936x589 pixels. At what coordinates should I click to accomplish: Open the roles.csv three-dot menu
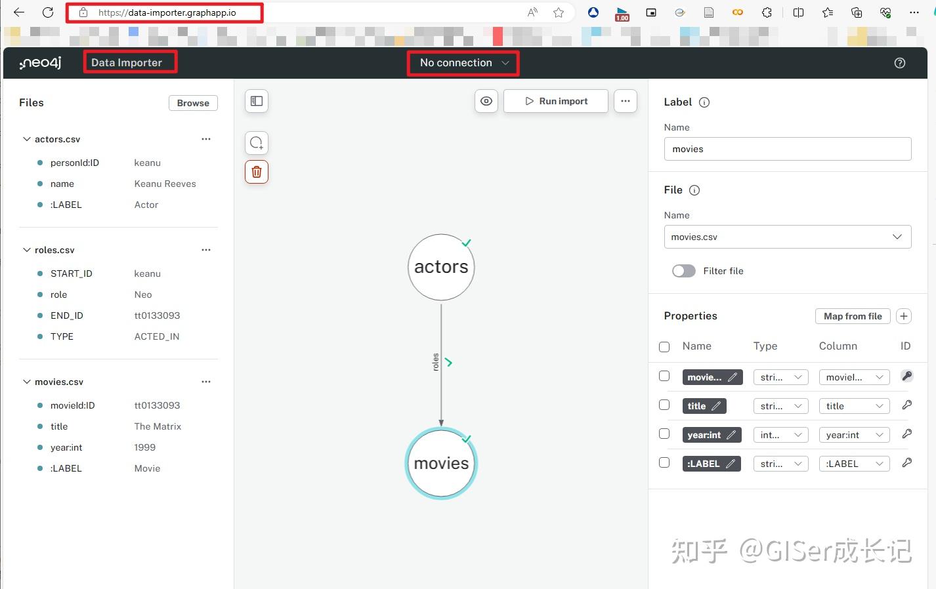pyautogui.click(x=206, y=250)
